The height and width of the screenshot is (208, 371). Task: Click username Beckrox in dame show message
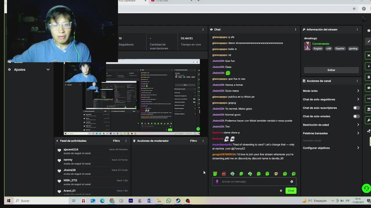tap(217, 133)
